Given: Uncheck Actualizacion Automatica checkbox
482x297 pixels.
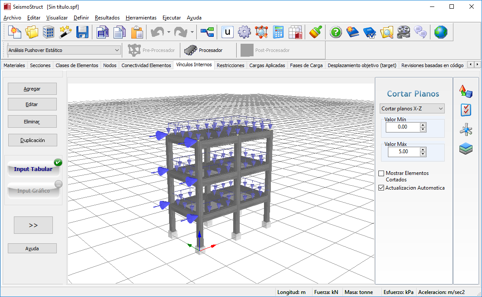Looking at the screenshot, I should click(381, 188).
